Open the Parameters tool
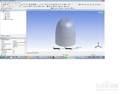This screenshot has width=125, height=94. 41,7
